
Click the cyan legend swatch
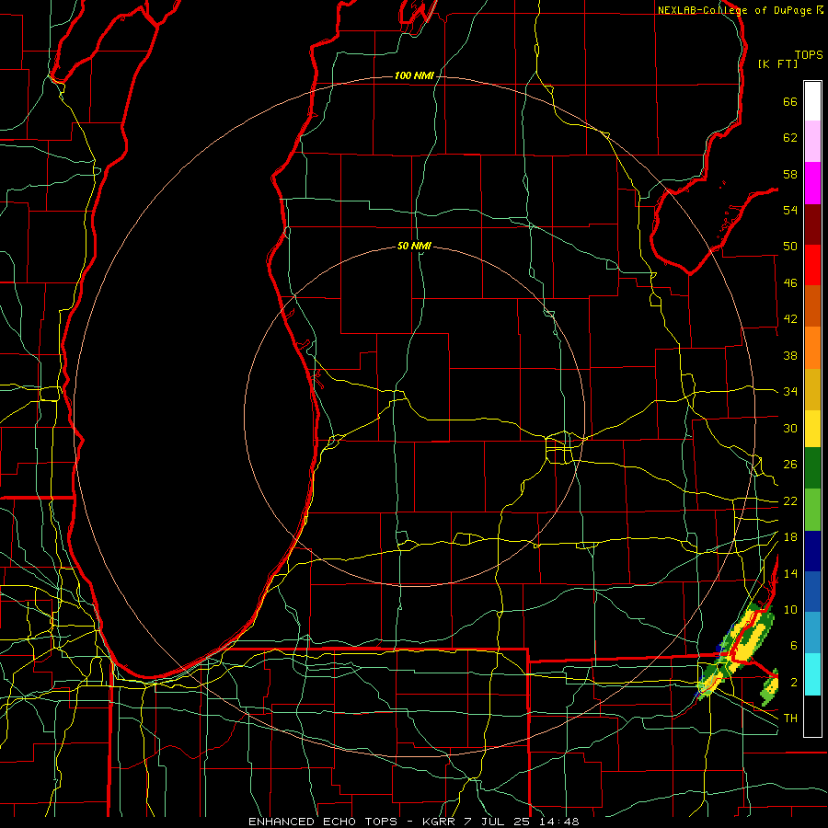tap(812, 674)
